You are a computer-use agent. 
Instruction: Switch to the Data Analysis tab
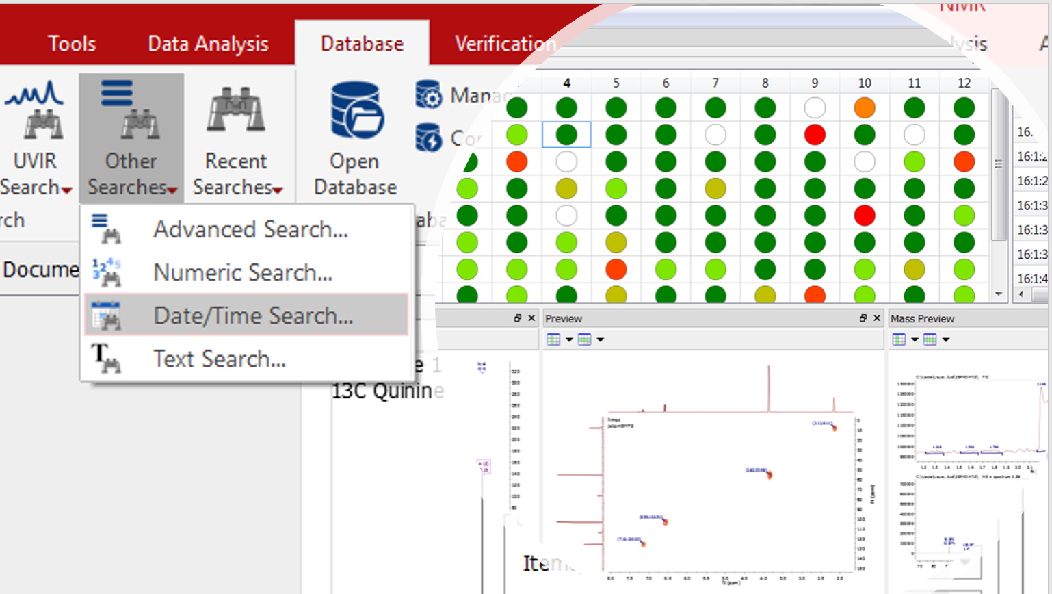(x=208, y=44)
